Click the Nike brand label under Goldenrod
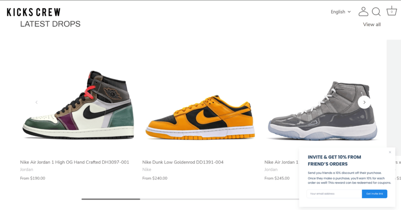The image size is (401, 210). [x=147, y=169]
